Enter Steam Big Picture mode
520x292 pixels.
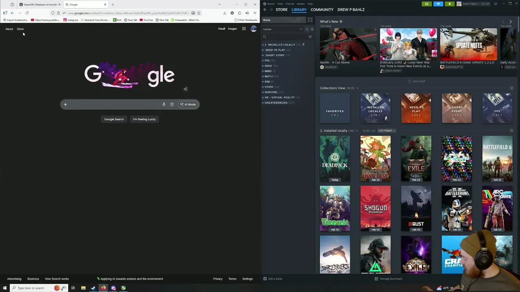pos(495,4)
